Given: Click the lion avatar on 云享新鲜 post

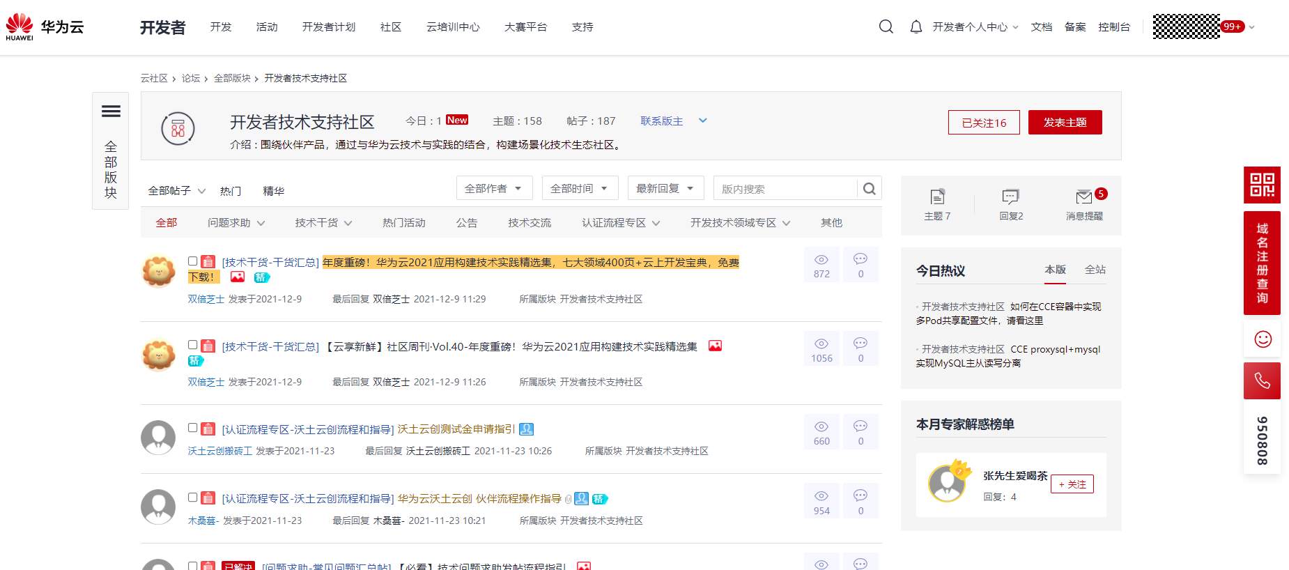Looking at the screenshot, I should click(x=159, y=355).
